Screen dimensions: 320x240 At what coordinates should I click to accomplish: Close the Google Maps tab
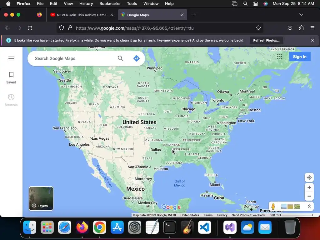pyautogui.click(x=182, y=15)
